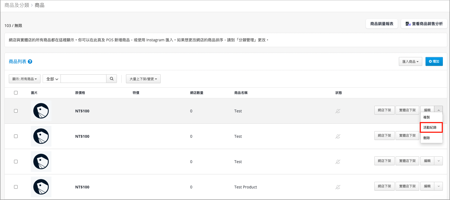Expand Test Product row action arrow
The image size is (450, 200).
[x=438, y=186]
